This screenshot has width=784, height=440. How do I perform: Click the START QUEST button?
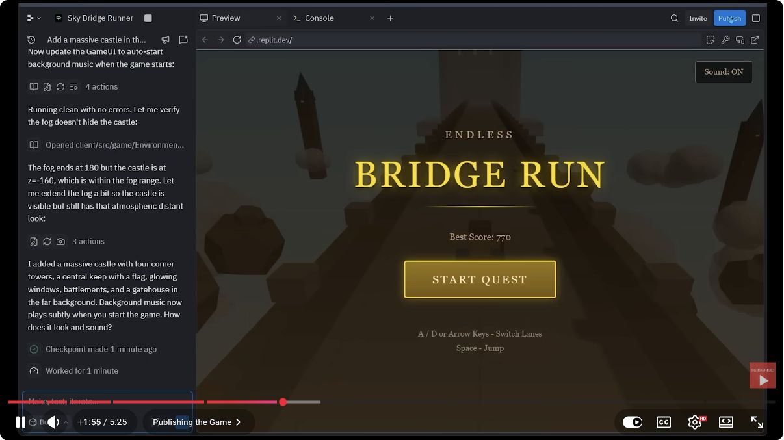coord(480,279)
